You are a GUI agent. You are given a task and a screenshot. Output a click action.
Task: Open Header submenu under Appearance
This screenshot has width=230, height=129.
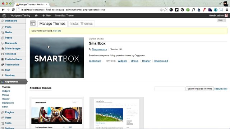point(6,99)
